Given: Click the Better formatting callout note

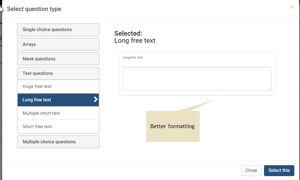Looking at the screenshot, I should pyautogui.click(x=173, y=126).
